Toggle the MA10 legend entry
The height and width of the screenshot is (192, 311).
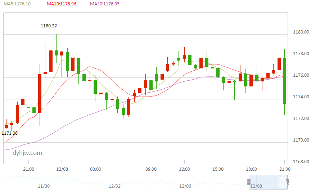[61, 4]
